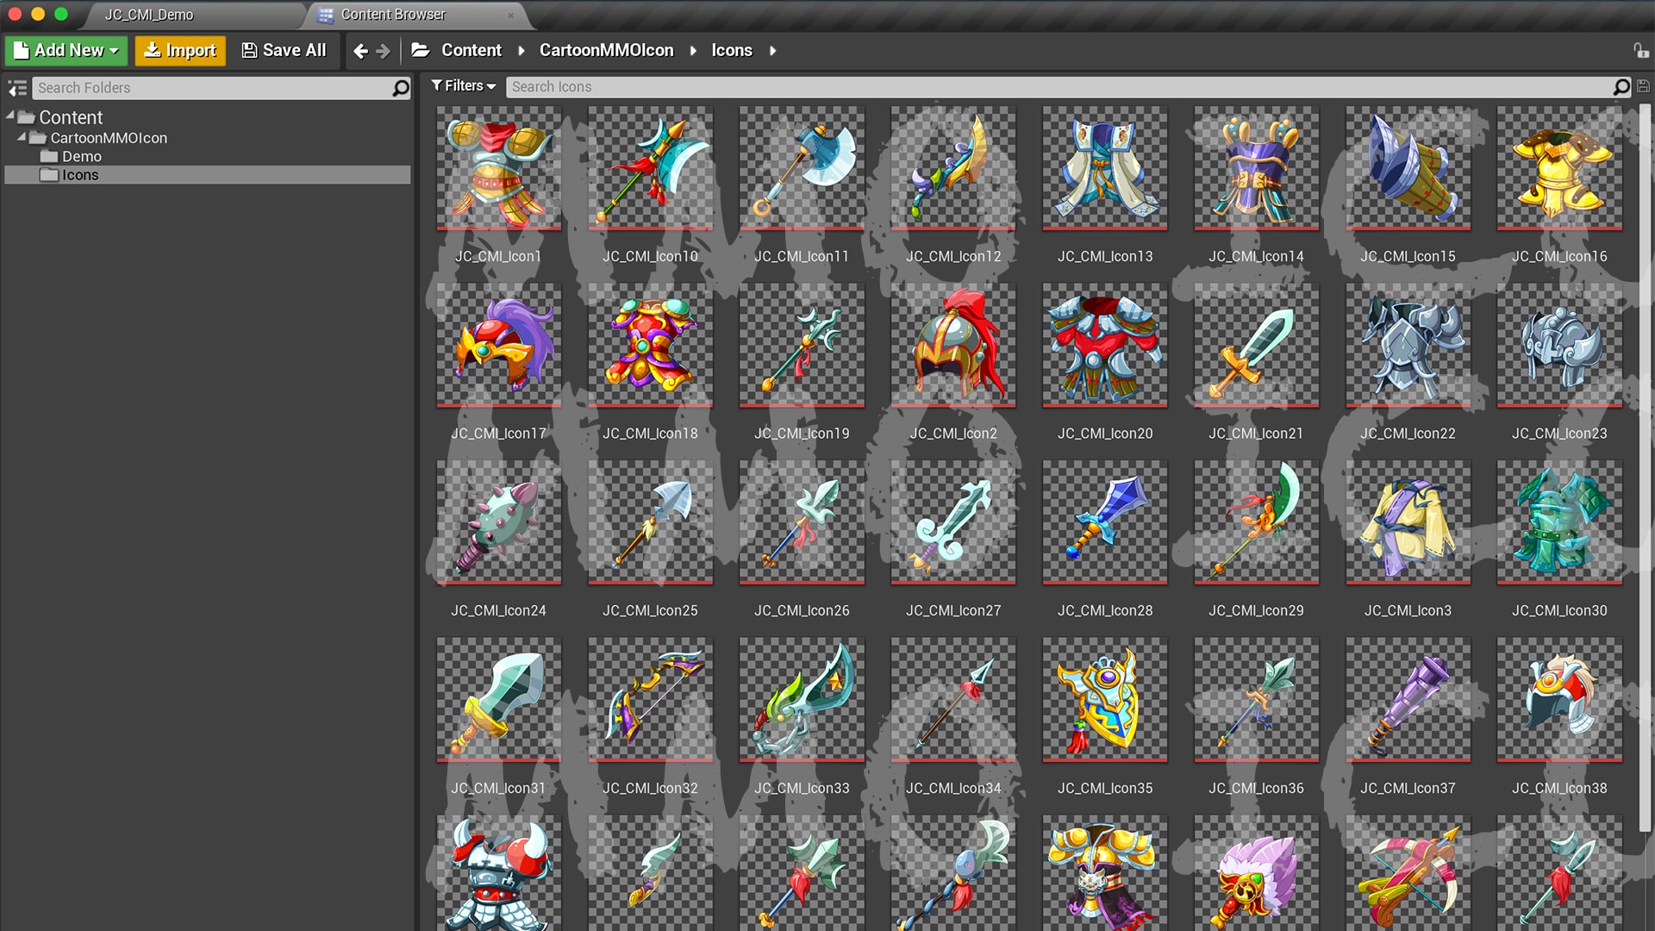Click the back navigation arrow
Viewport: 1655px width, 931px height.
(359, 50)
